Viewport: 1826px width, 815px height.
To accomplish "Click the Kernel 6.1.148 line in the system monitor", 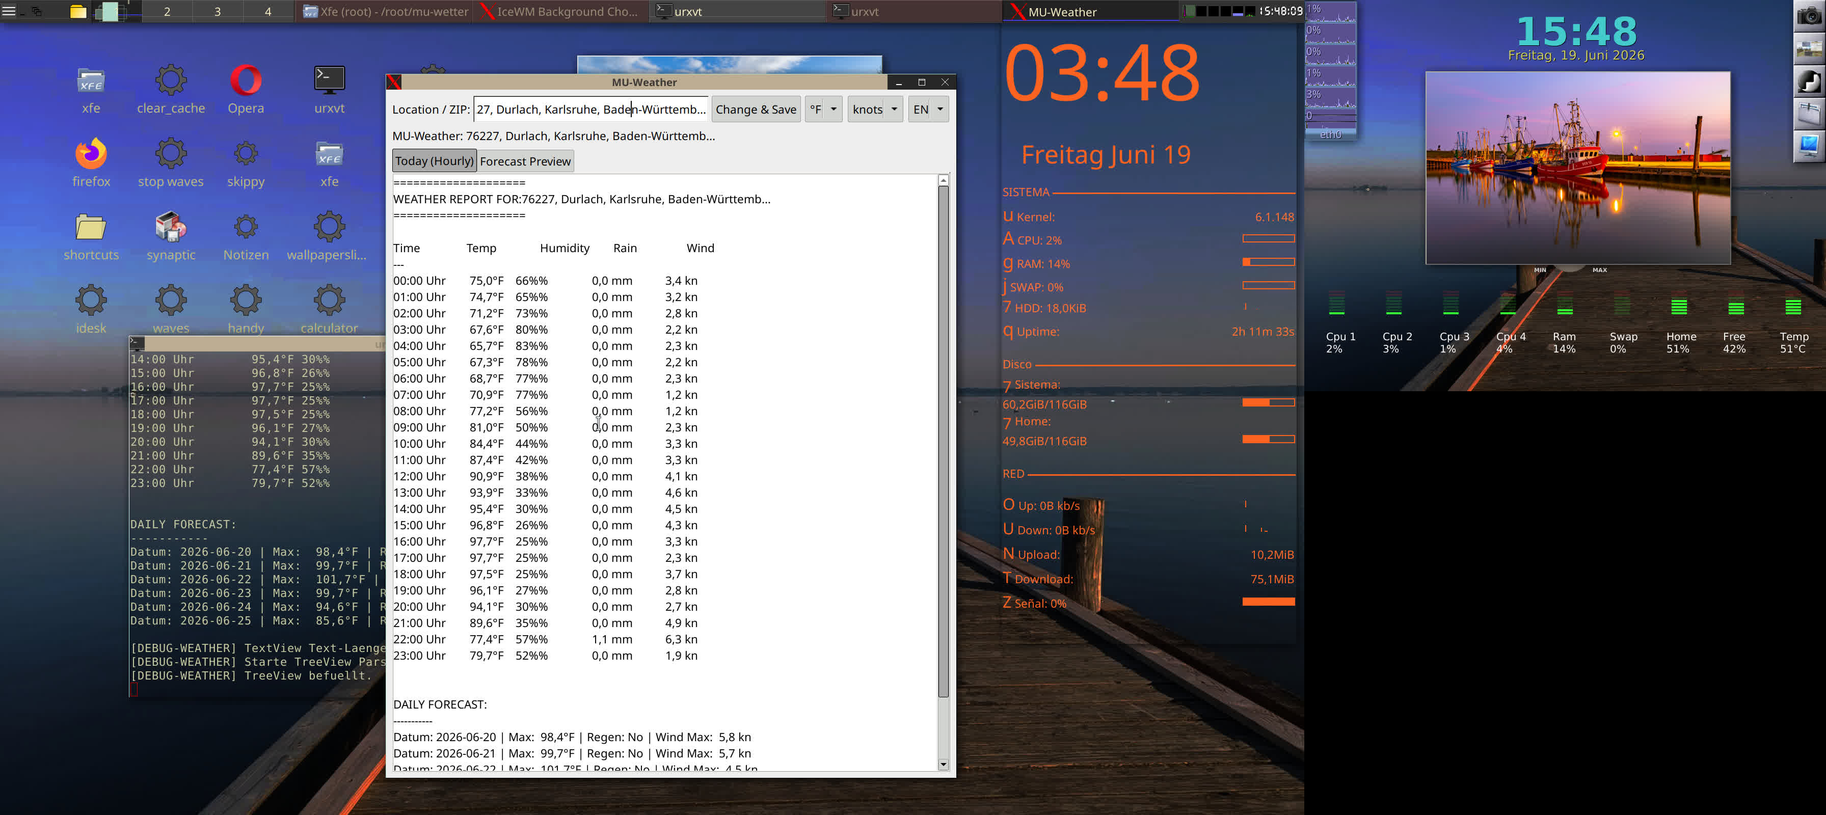I will [x=1148, y=216].
